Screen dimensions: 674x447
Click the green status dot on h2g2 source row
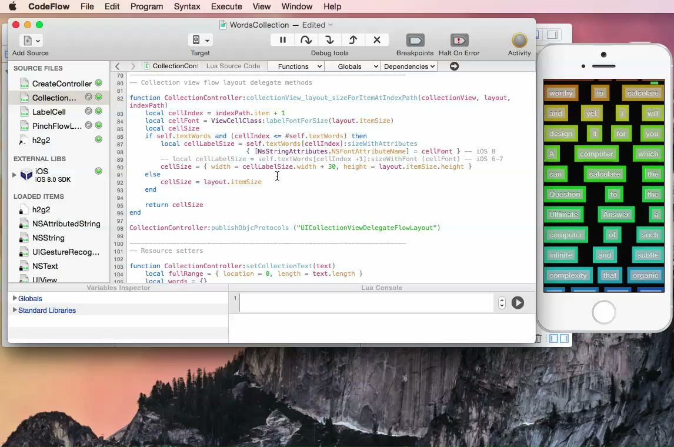[x=98, y=139]
